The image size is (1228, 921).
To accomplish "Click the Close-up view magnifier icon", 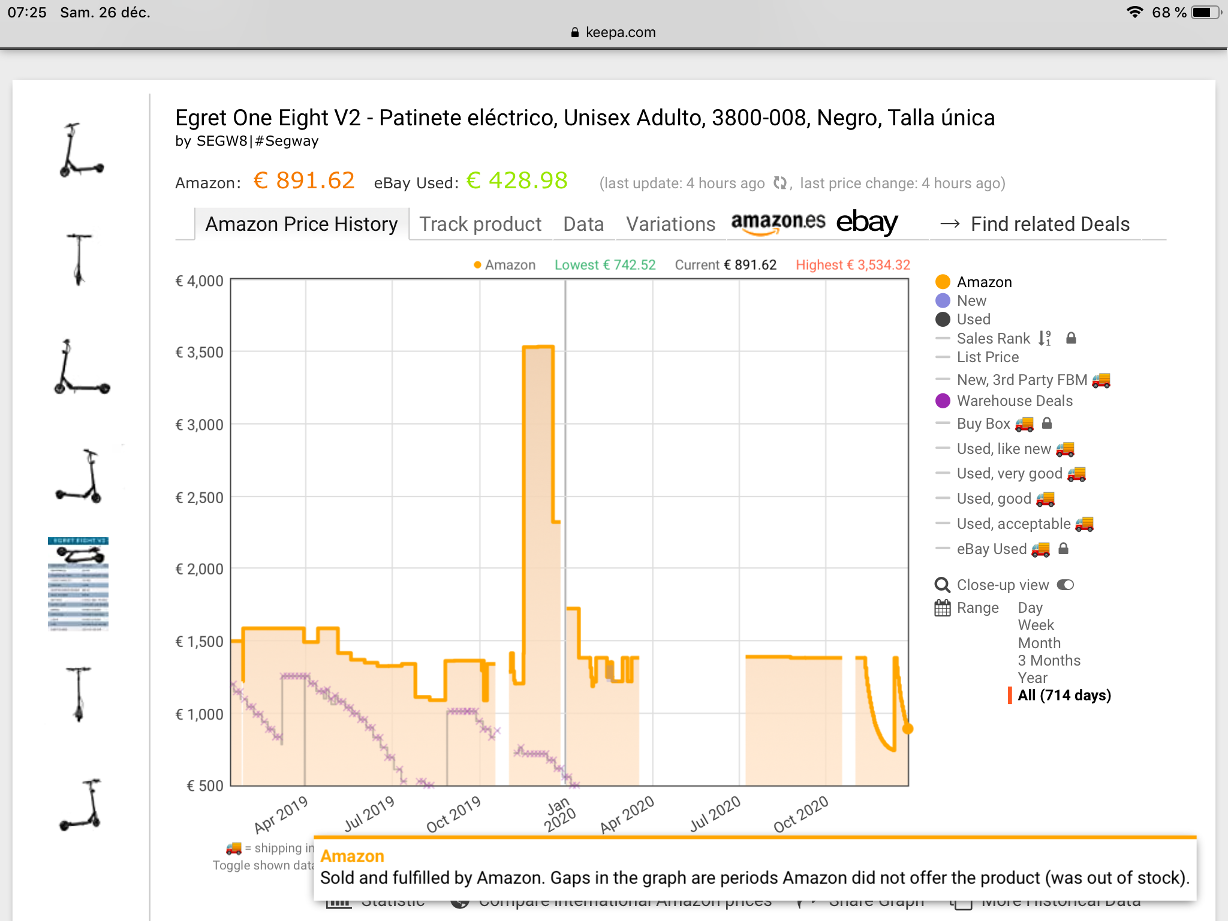I will tap(942, 585).
